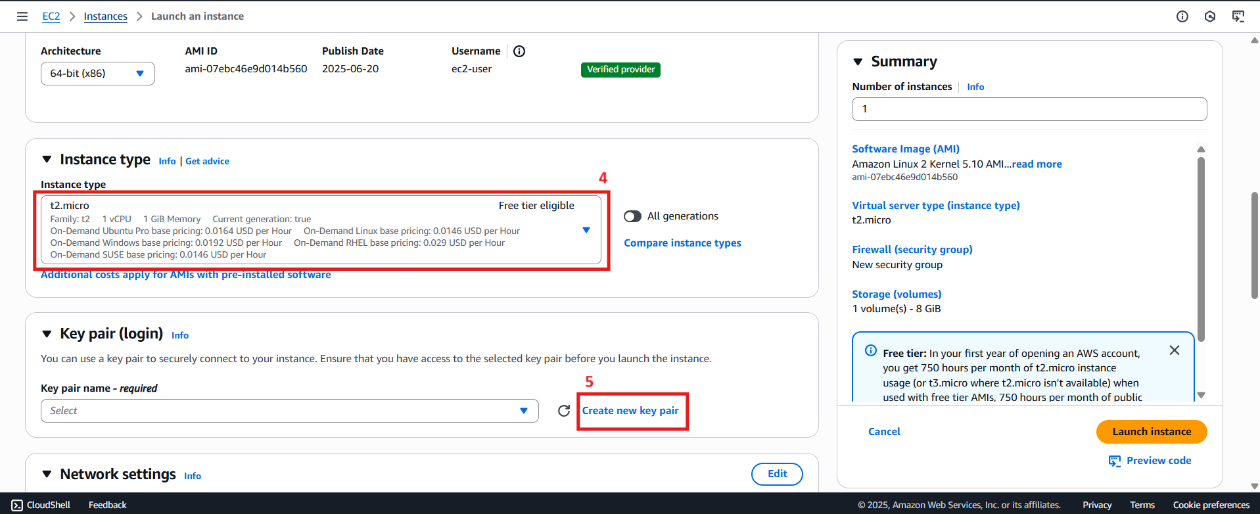
Task: Open Network settings Info link
Action: click(193, 476)
